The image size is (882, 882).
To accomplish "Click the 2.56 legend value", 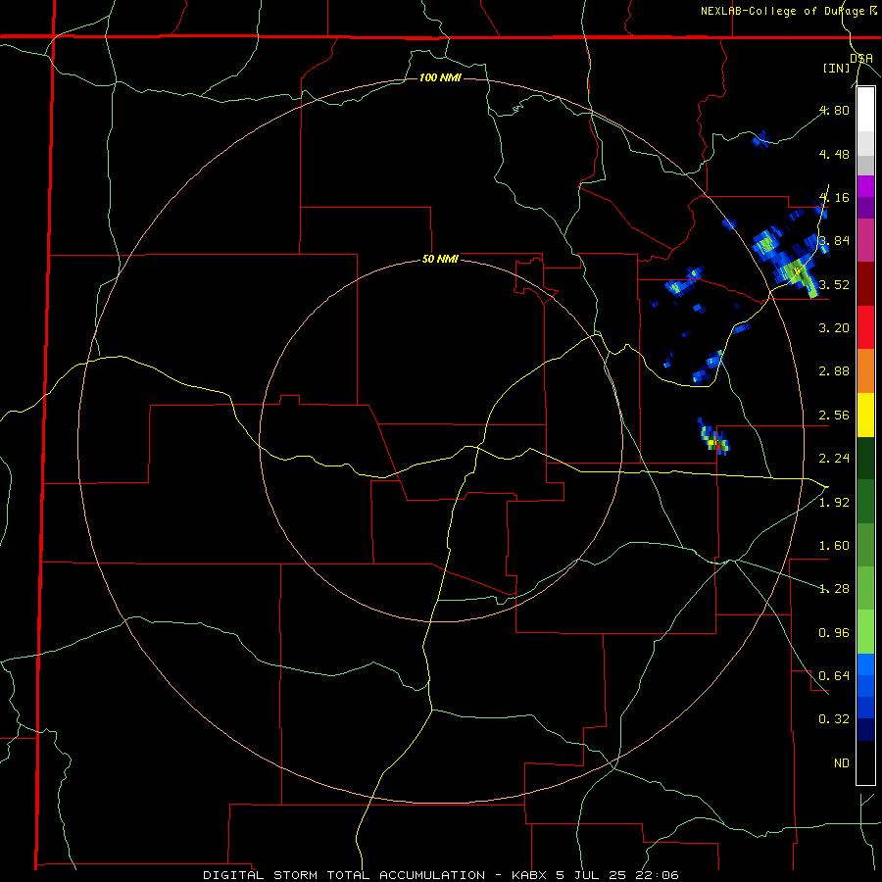I will tap(834, 416).
